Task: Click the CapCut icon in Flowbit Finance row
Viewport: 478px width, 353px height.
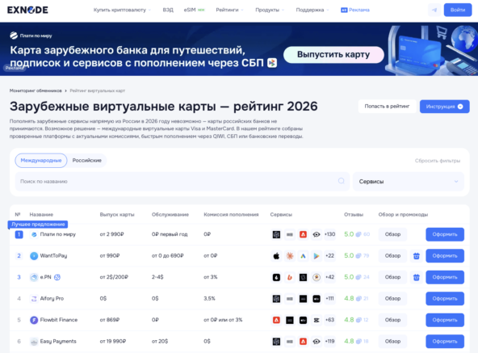Action: pos(317,320)
